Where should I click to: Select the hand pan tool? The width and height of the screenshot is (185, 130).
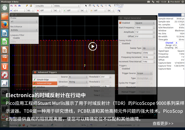(90, 6)
